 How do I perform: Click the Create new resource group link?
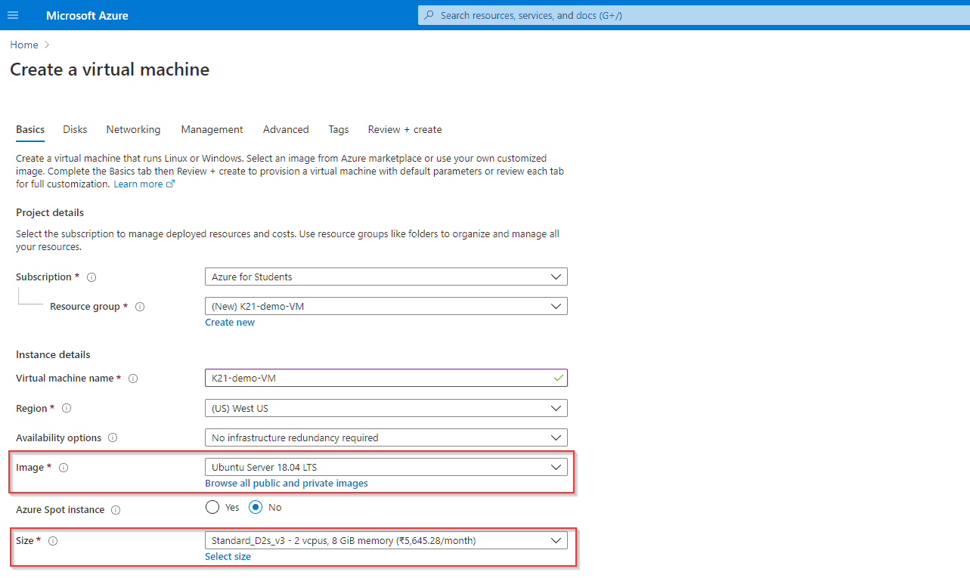229,322
